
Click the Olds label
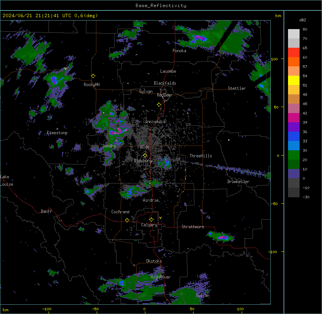click(145, 147)
